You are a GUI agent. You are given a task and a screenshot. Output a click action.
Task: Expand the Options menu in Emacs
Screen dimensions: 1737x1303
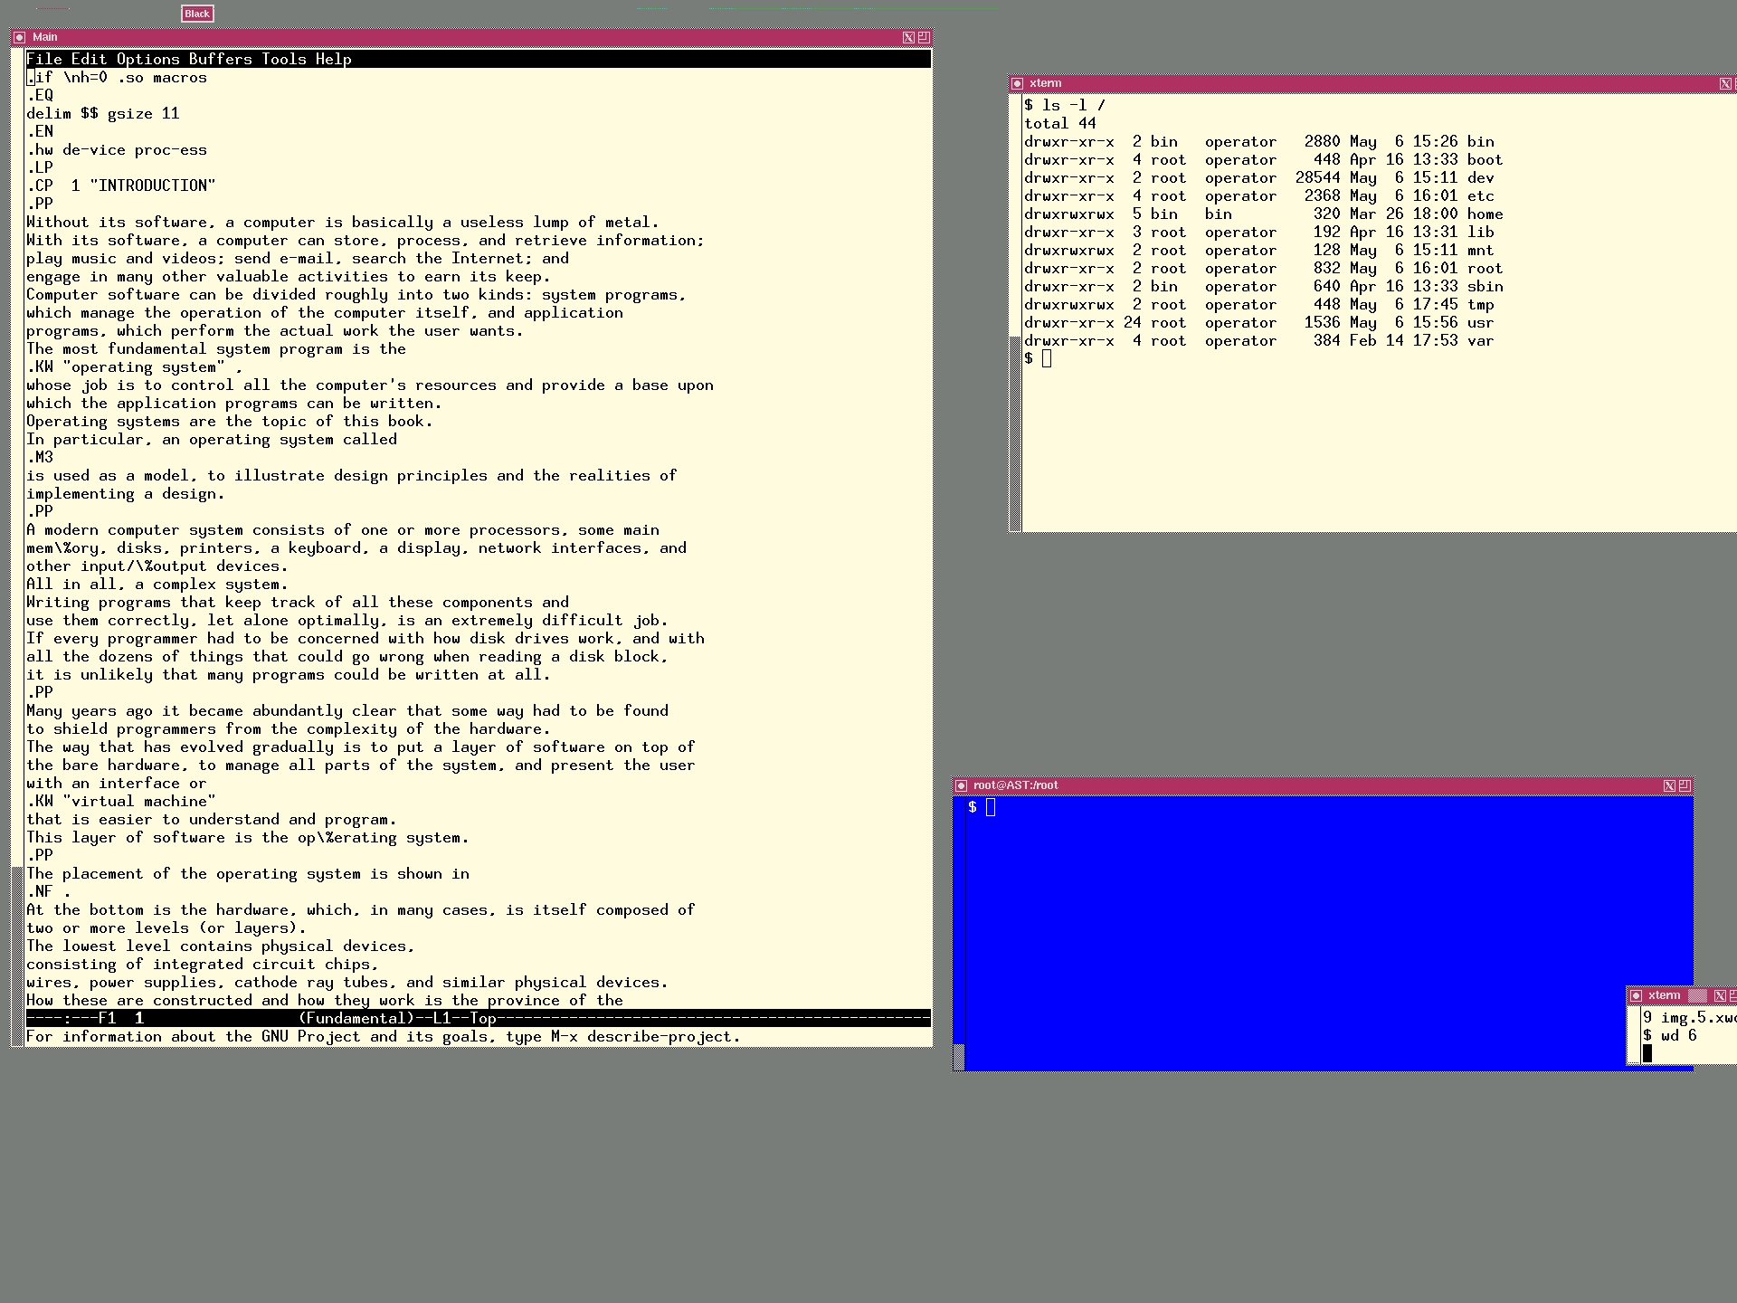pos(148,59)
